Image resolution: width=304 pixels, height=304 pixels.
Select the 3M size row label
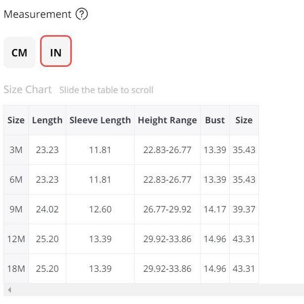coord(16,150)
